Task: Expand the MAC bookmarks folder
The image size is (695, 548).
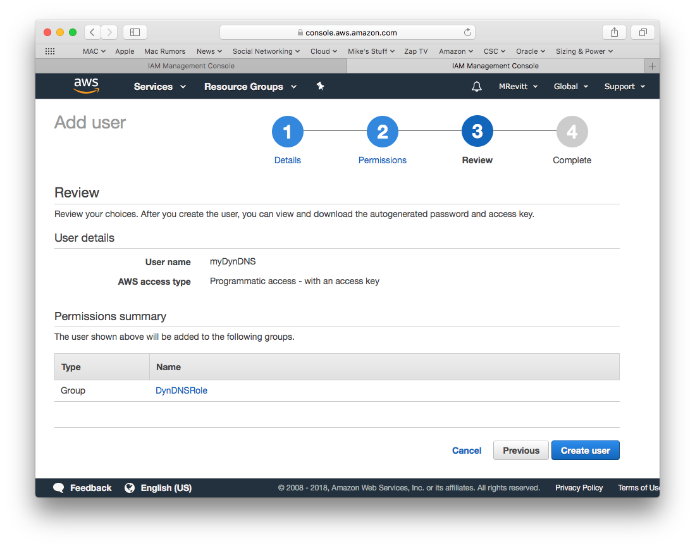Action: (x=94, y=51)
